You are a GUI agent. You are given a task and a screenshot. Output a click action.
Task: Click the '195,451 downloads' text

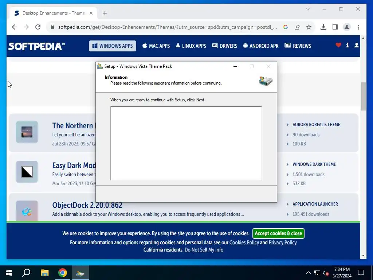(x=311, y=214)
